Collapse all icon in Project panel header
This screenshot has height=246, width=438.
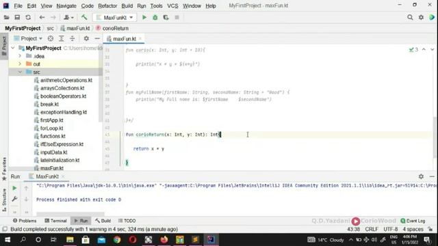(x=73, y=38)
